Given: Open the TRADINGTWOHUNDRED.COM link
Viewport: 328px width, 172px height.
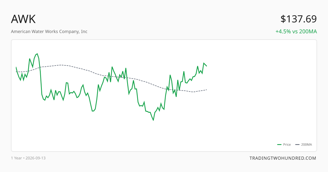Looking at the screenshot, I should point(283,158).
